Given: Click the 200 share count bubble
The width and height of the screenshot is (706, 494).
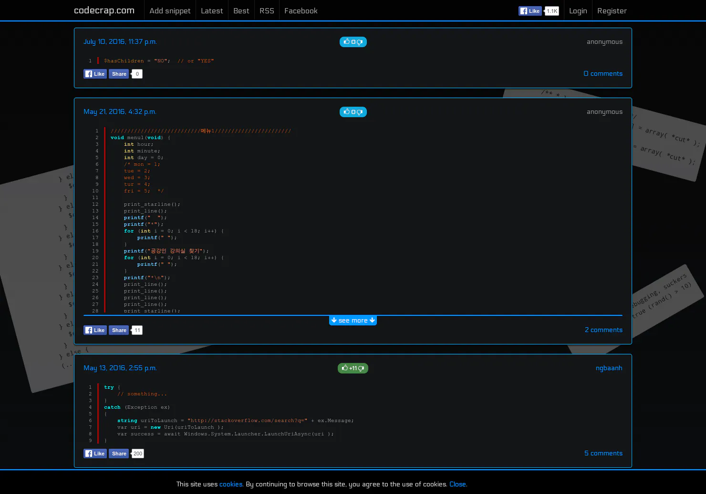Looking at the screenshot, I should [x=138, y=454].
